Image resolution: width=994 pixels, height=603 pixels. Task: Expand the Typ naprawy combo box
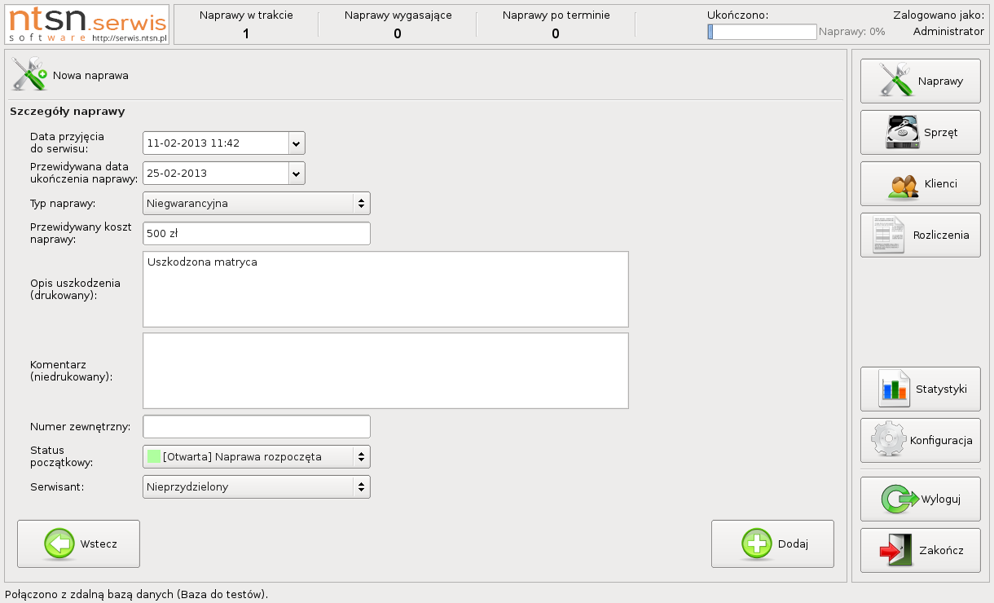click(x=360, y=203)
